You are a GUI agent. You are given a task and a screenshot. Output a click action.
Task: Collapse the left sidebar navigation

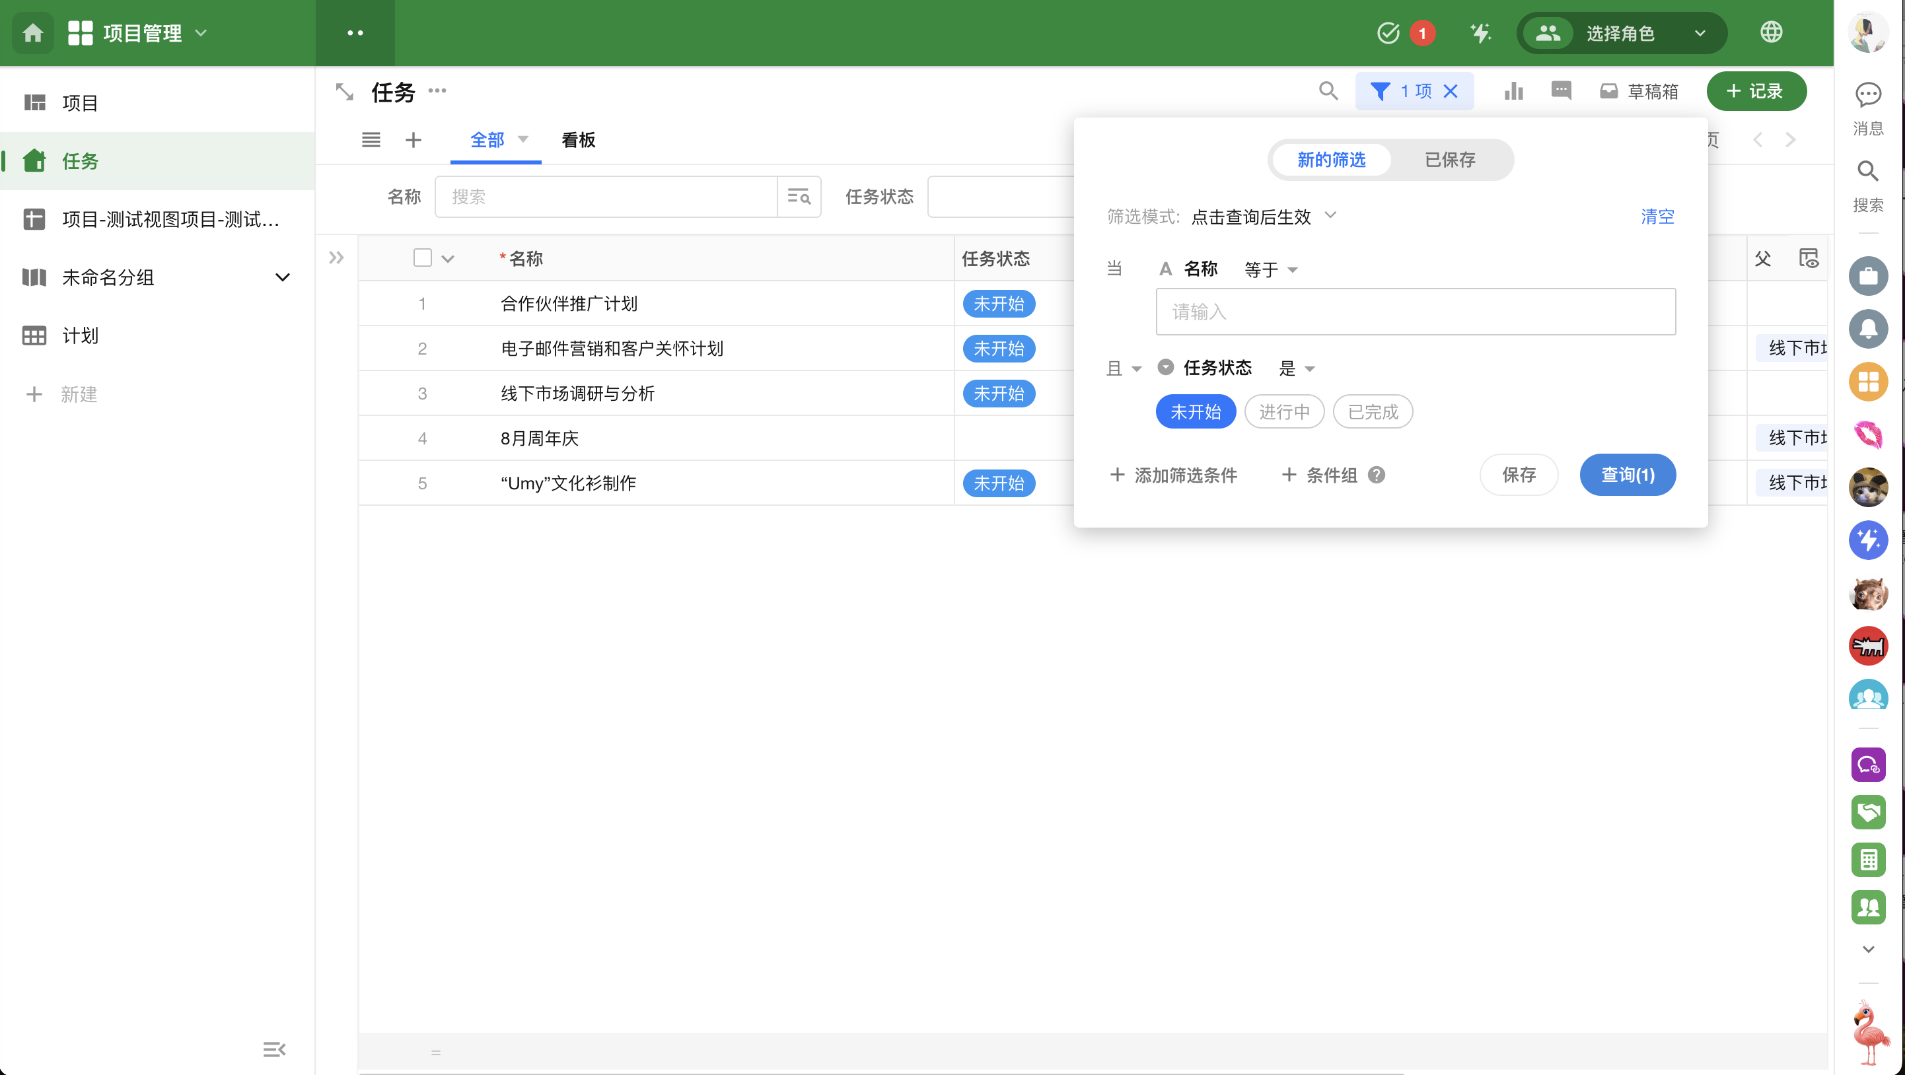coord(274,1049)
